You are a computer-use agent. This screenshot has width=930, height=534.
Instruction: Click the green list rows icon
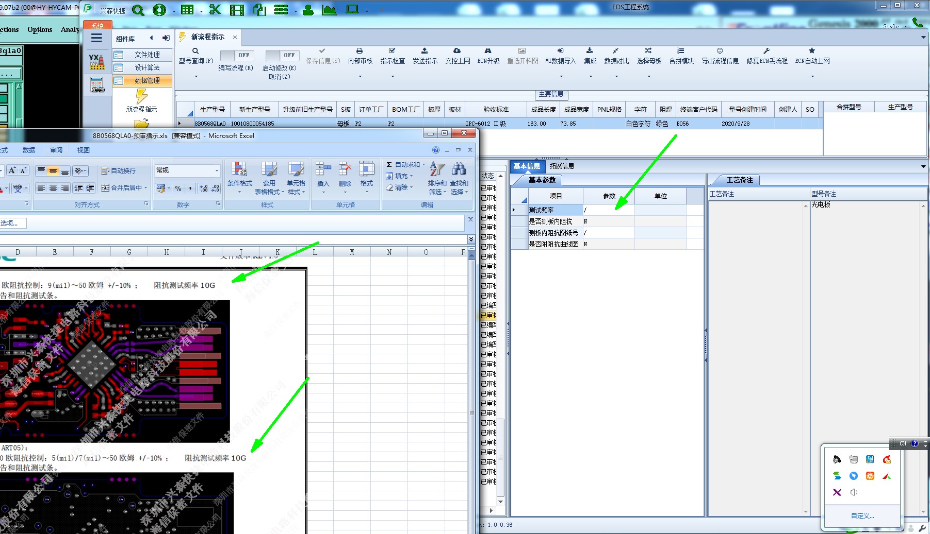281,10
